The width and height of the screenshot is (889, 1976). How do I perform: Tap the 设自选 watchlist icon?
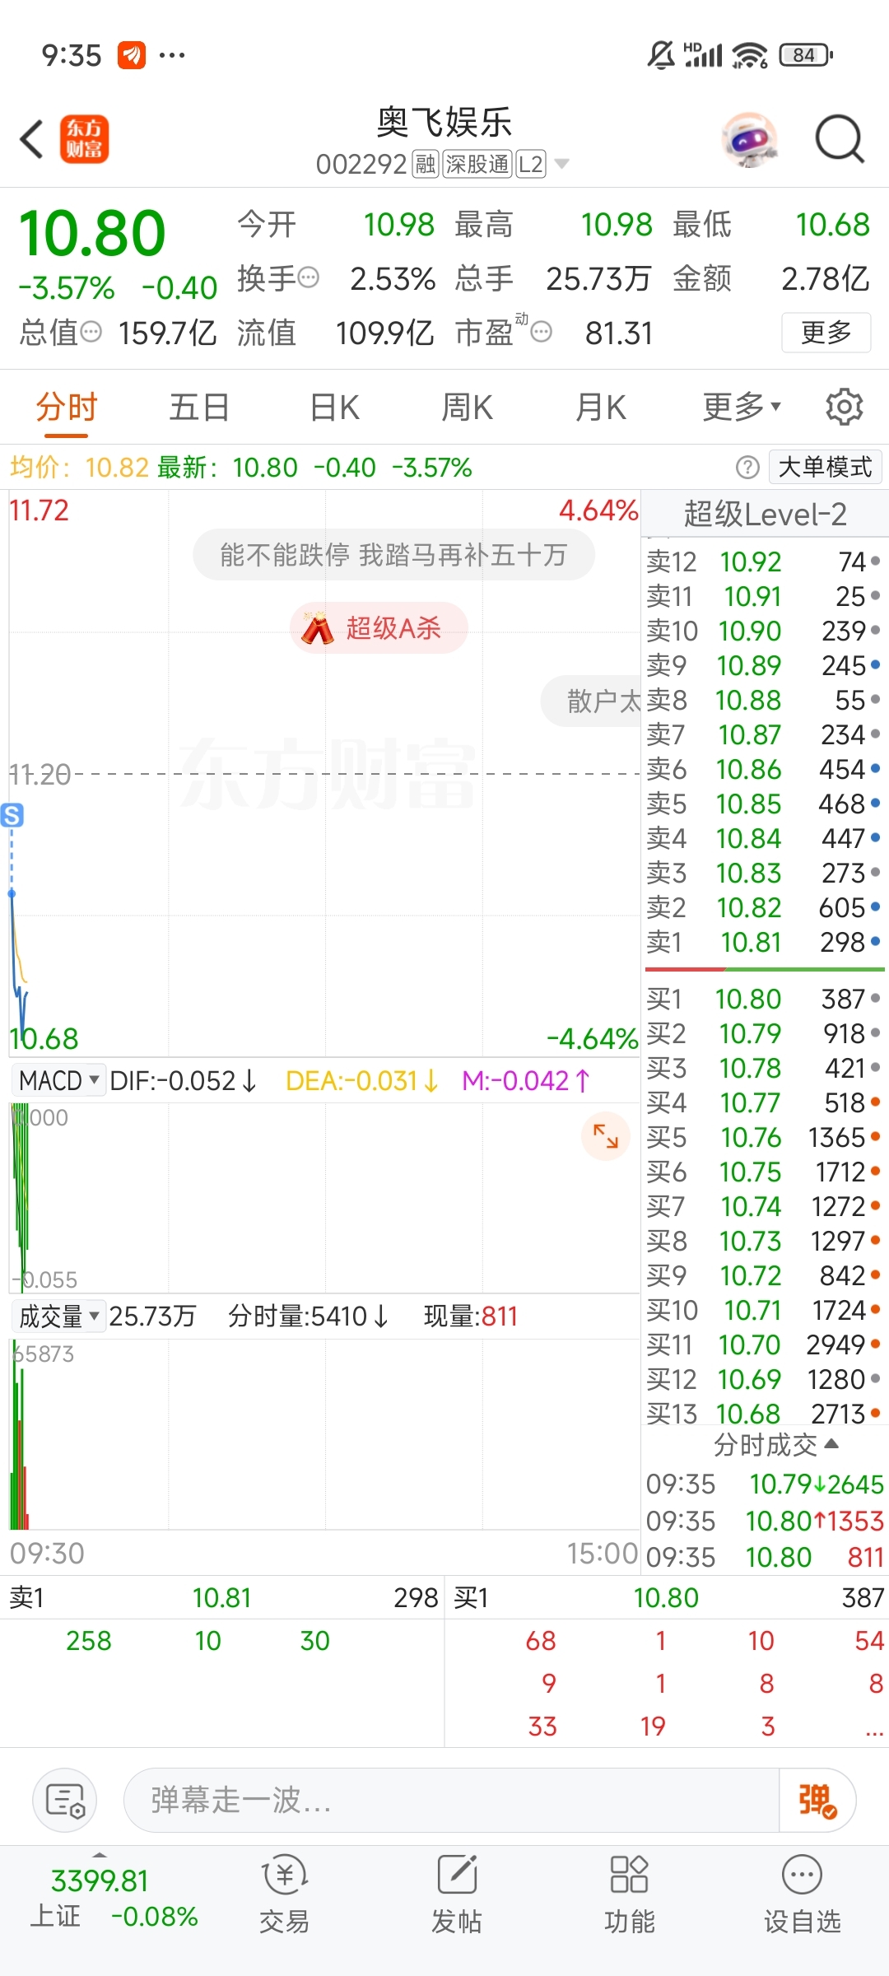pos(803,1894)
